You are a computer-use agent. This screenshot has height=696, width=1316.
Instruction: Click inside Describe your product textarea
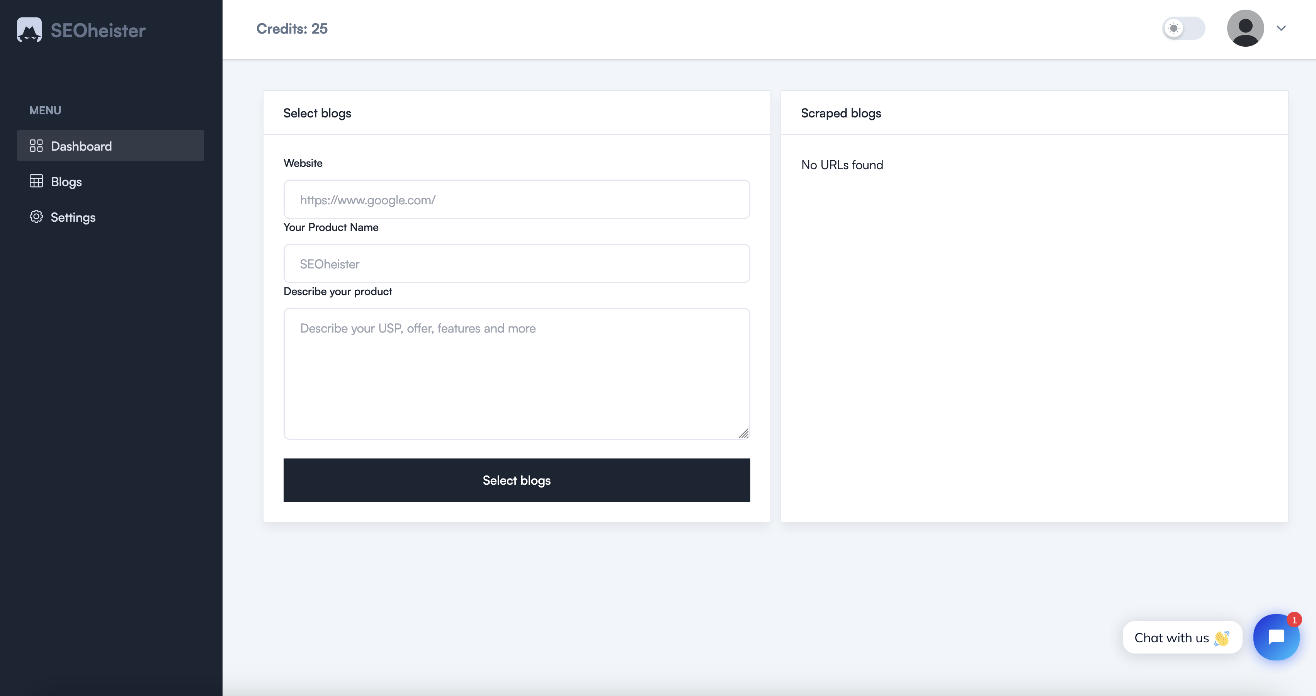point(517,374)
